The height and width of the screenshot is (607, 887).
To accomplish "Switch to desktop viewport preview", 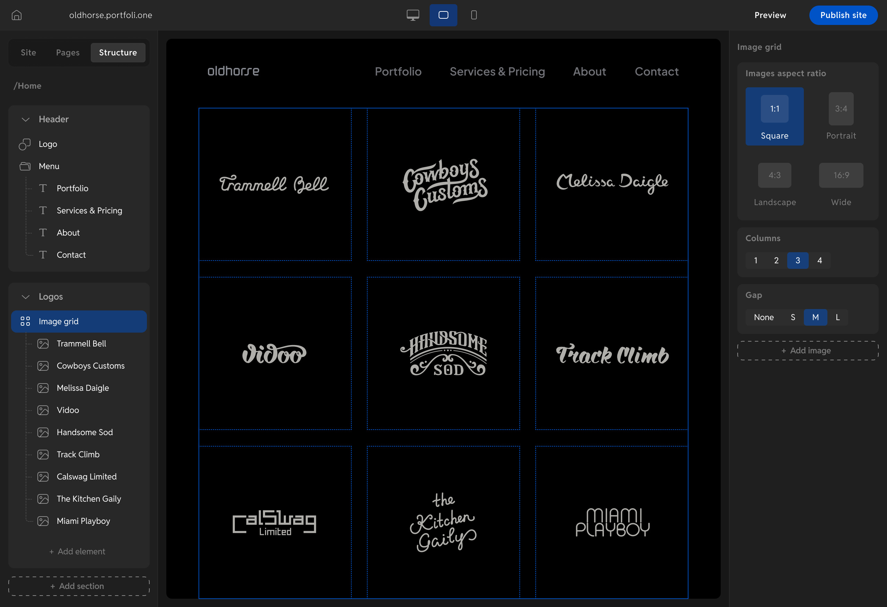I will [x=413, y=15].
